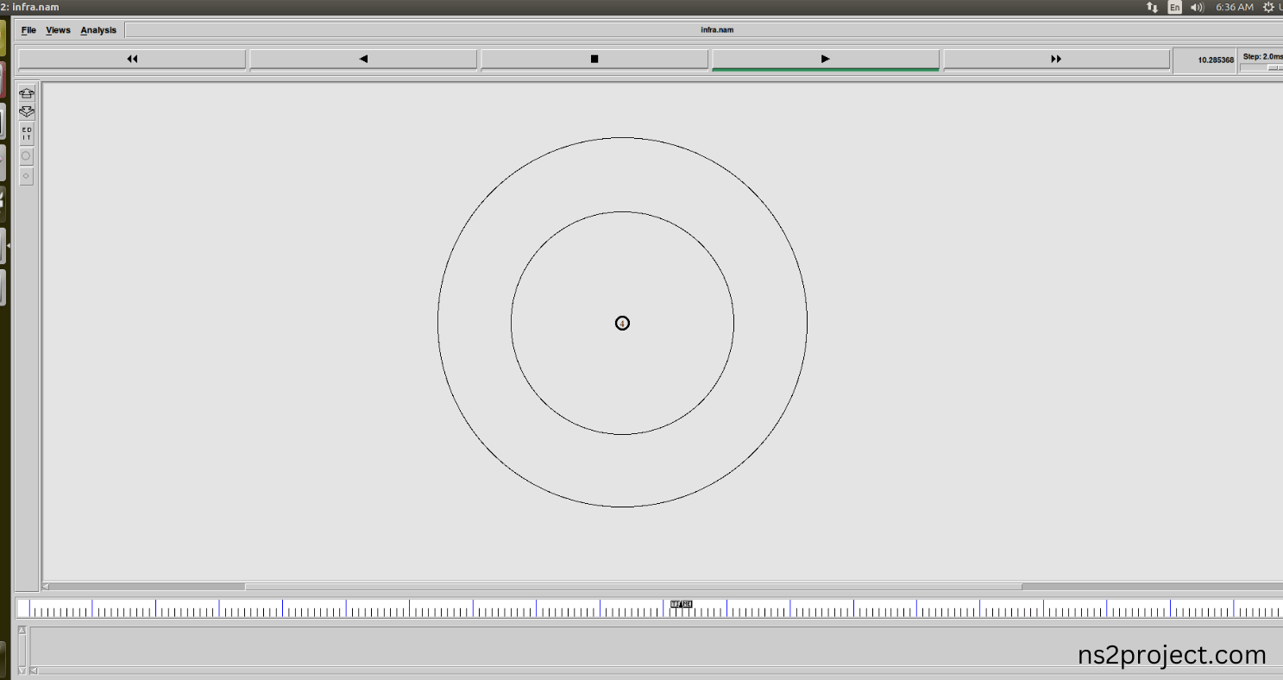Click the zoom out down-arrow icon
The image size is (1283, 680).
[x=27, y=112]
